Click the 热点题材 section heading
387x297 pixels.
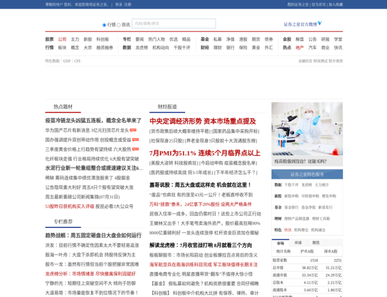pos(63,107)
